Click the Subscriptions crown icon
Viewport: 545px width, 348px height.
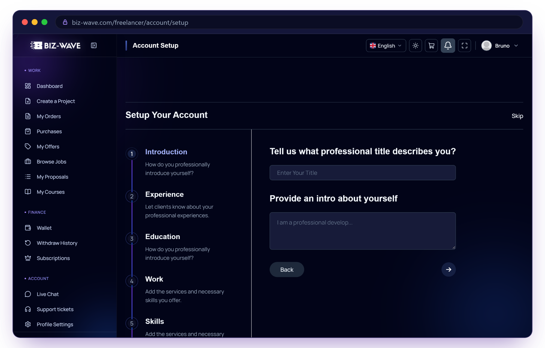click(x=28, y=258)
